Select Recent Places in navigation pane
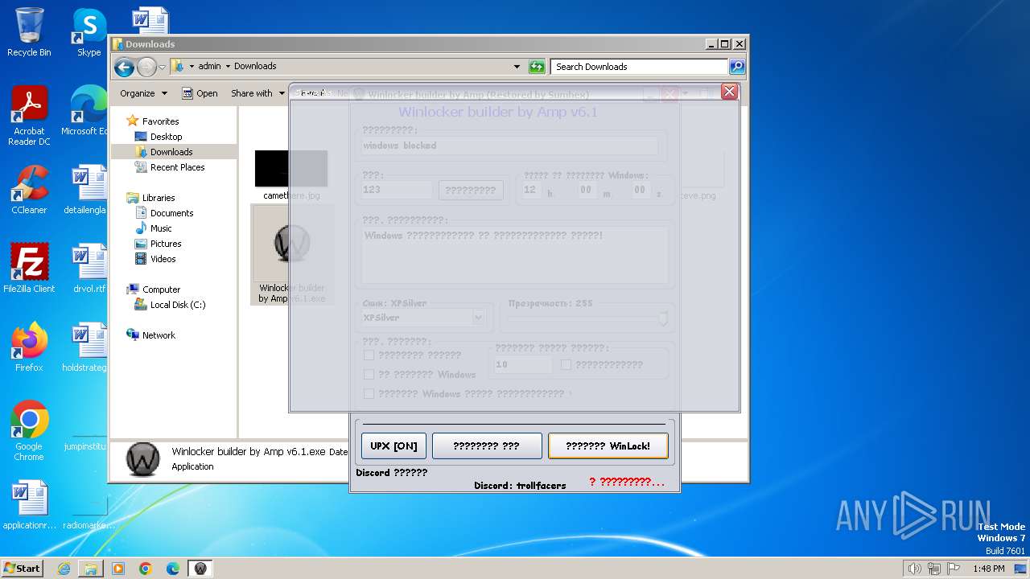Image resolution: width=1030 pixels, height=579 pixels. coord(177,167)
